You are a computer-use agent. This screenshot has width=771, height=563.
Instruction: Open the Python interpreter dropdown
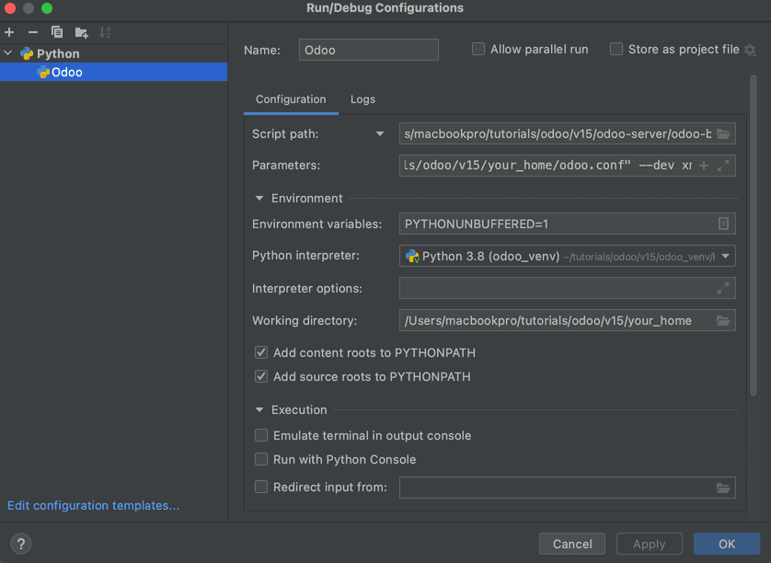(723, 256)
